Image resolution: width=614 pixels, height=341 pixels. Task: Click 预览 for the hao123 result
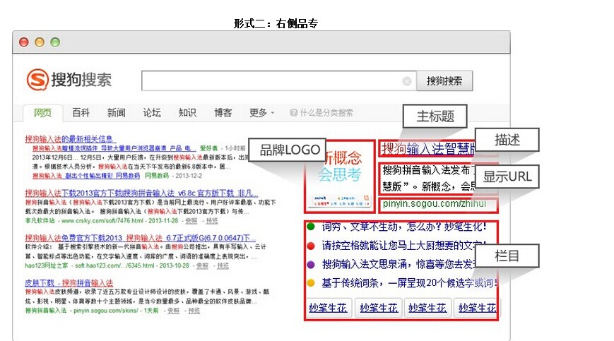pos(223,265)
